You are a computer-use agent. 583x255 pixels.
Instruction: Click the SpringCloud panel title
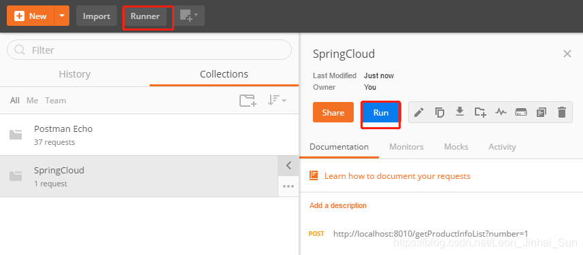tap(344, 54)
